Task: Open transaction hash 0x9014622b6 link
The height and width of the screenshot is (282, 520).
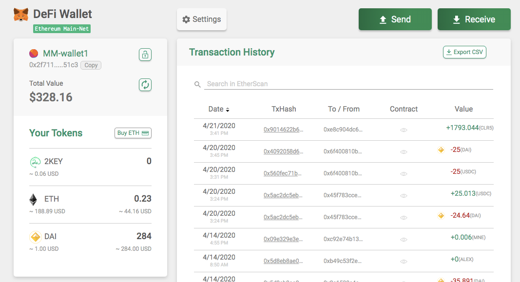Action: click(283, 130)
